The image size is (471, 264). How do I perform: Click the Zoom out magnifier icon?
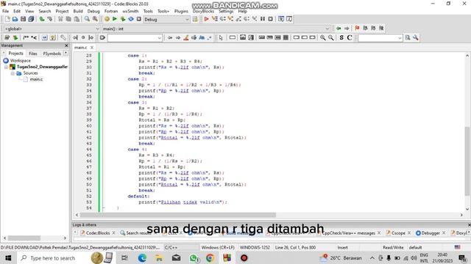pyautogui.click(x=330, y=37)
